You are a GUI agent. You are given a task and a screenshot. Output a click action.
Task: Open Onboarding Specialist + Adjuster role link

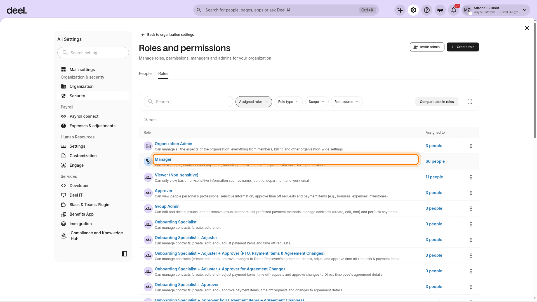(x=186, y=238)
